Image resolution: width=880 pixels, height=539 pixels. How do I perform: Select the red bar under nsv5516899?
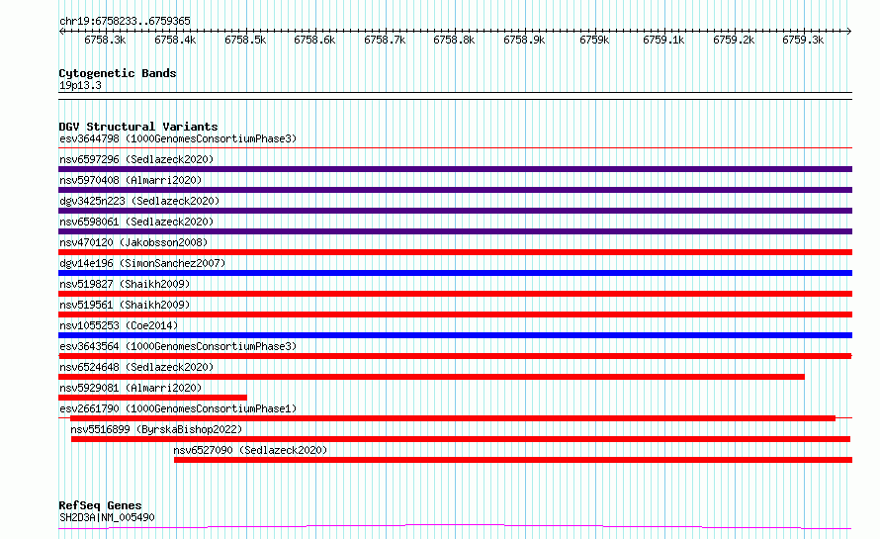pyautogui.click(x=461, y=439)
